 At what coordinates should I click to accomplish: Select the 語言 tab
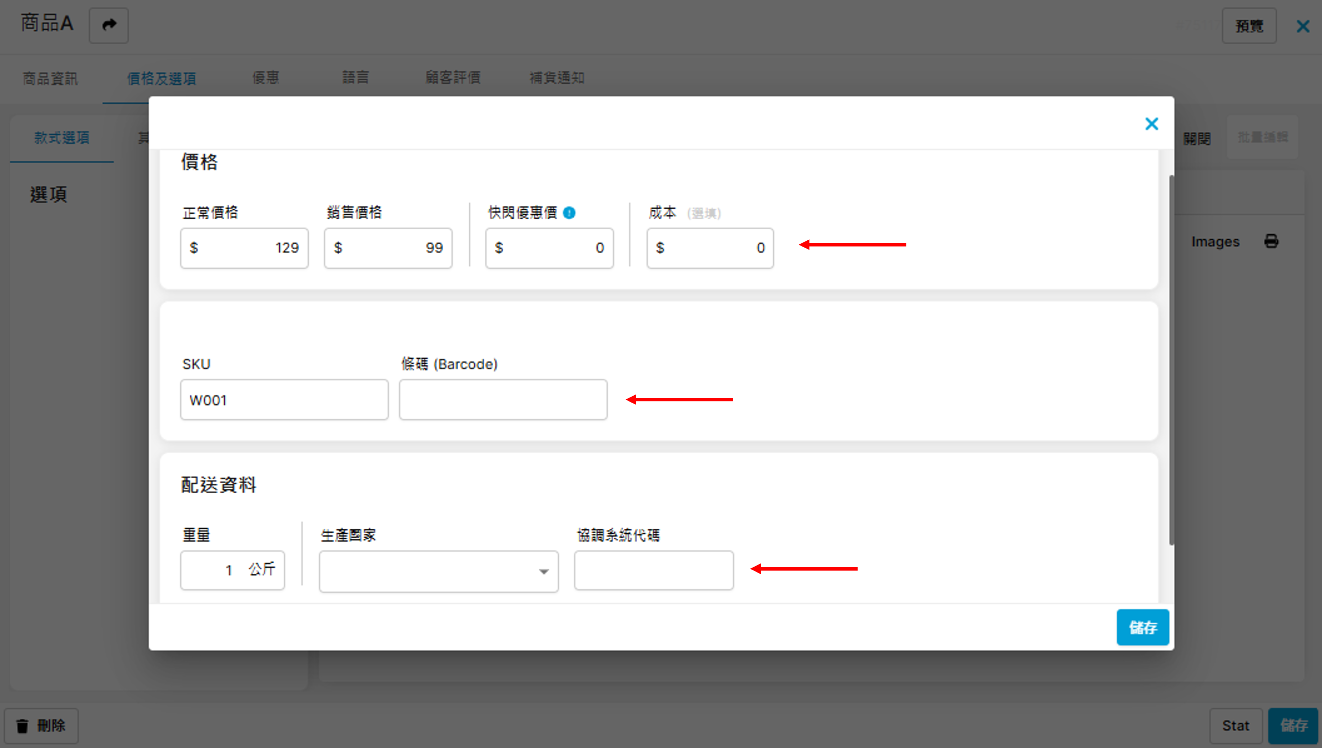pos(356,78)
